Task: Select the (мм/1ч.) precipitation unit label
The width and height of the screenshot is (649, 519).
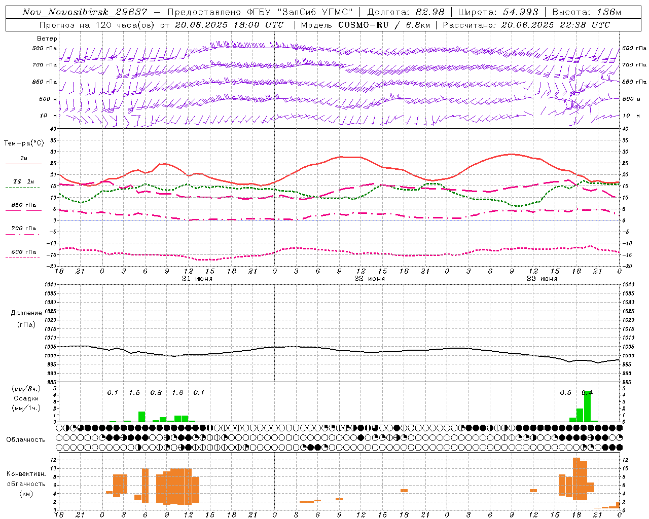Action: 26,408
